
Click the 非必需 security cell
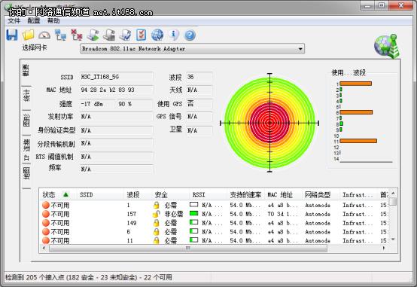(174, 214)
